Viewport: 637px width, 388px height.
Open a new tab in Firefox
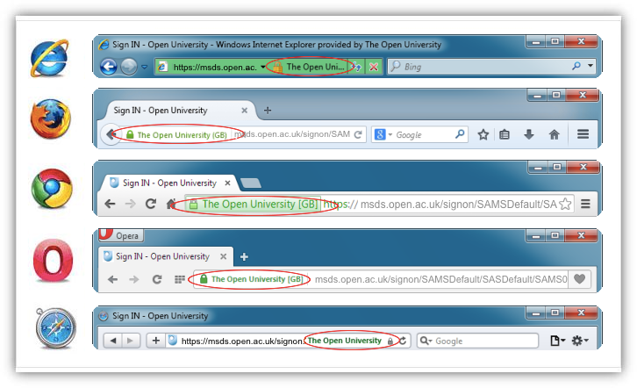pyautogui.click(x=268, y=110)
